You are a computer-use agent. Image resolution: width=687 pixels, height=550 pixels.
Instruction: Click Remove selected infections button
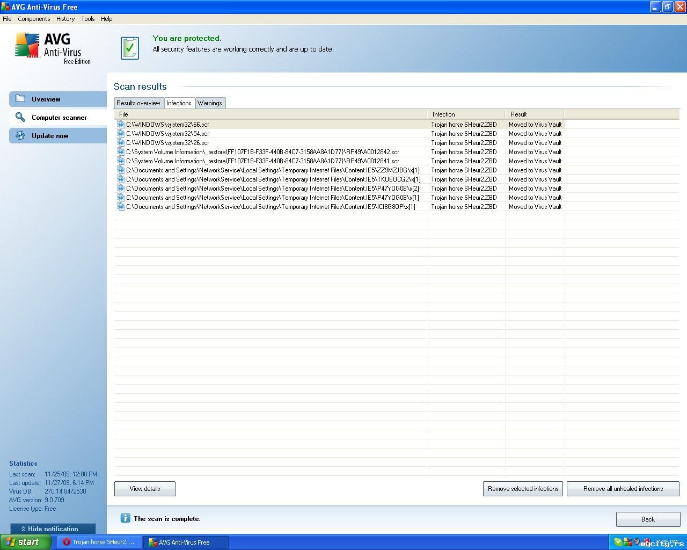(x=523, y=489)
